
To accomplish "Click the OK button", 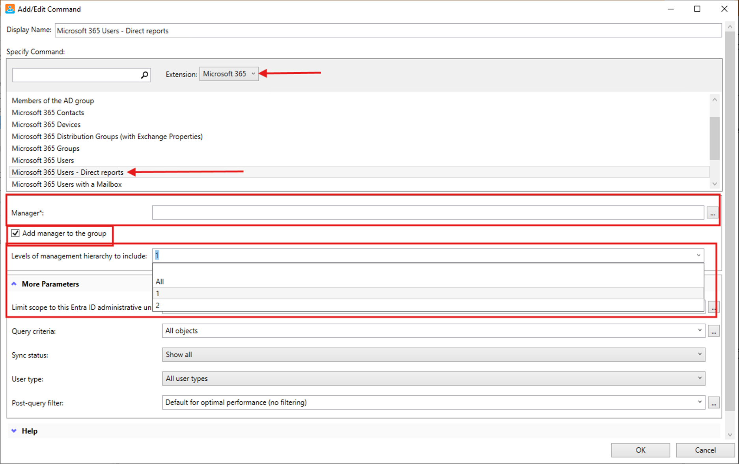I will pyautogui.click(x=640, y=450).
